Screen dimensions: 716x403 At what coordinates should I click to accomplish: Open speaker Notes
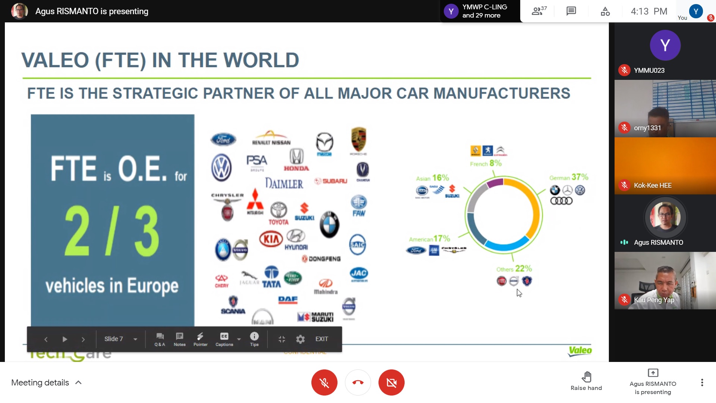[179, 339]
